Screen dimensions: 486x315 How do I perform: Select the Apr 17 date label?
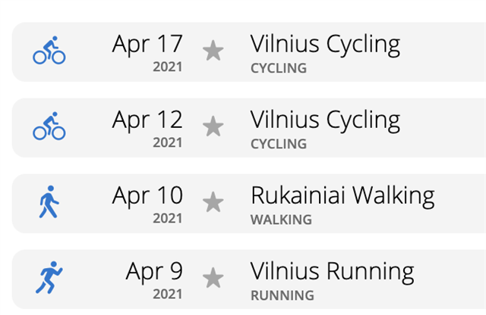147,44
